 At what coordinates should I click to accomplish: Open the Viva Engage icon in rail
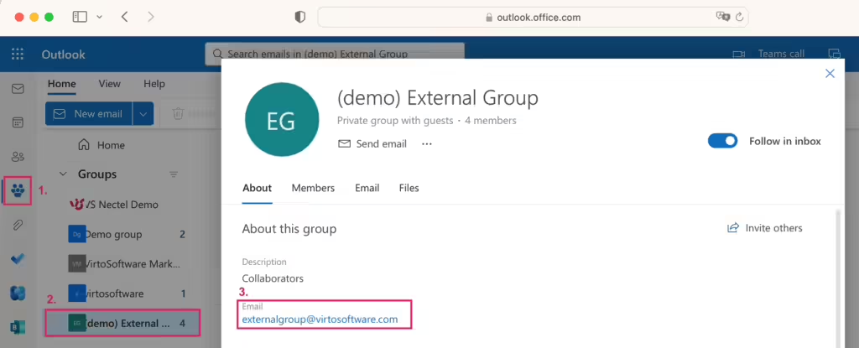[x=18, y=293]
